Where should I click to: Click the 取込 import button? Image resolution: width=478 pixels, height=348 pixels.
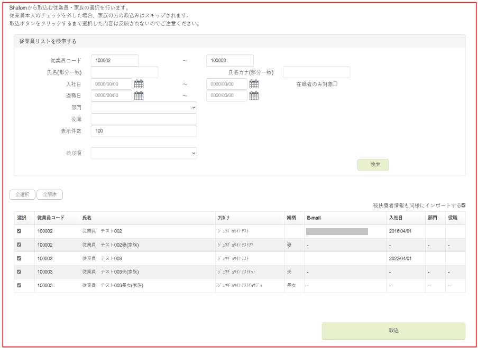[x=393, y=331]
